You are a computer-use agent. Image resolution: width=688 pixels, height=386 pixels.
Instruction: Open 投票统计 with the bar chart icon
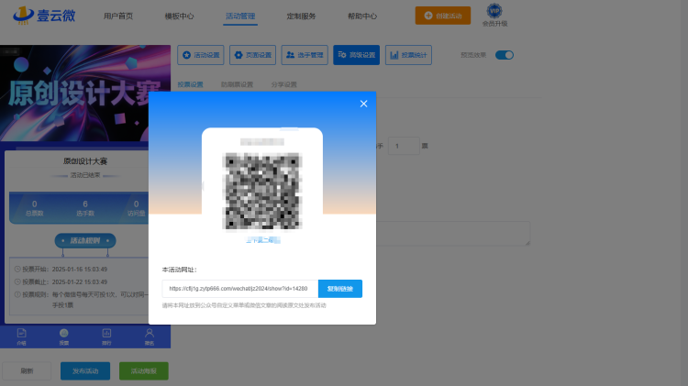(408, 55)
